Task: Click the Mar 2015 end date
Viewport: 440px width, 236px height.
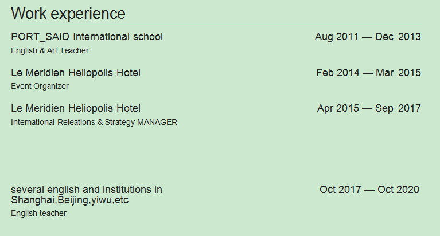Action: tap(398, 73)
